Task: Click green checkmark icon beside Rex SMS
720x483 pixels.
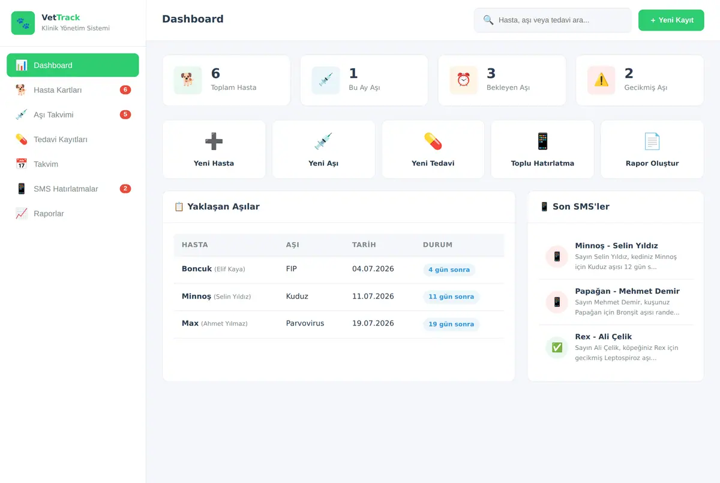Action: click(x=557, y=348)
